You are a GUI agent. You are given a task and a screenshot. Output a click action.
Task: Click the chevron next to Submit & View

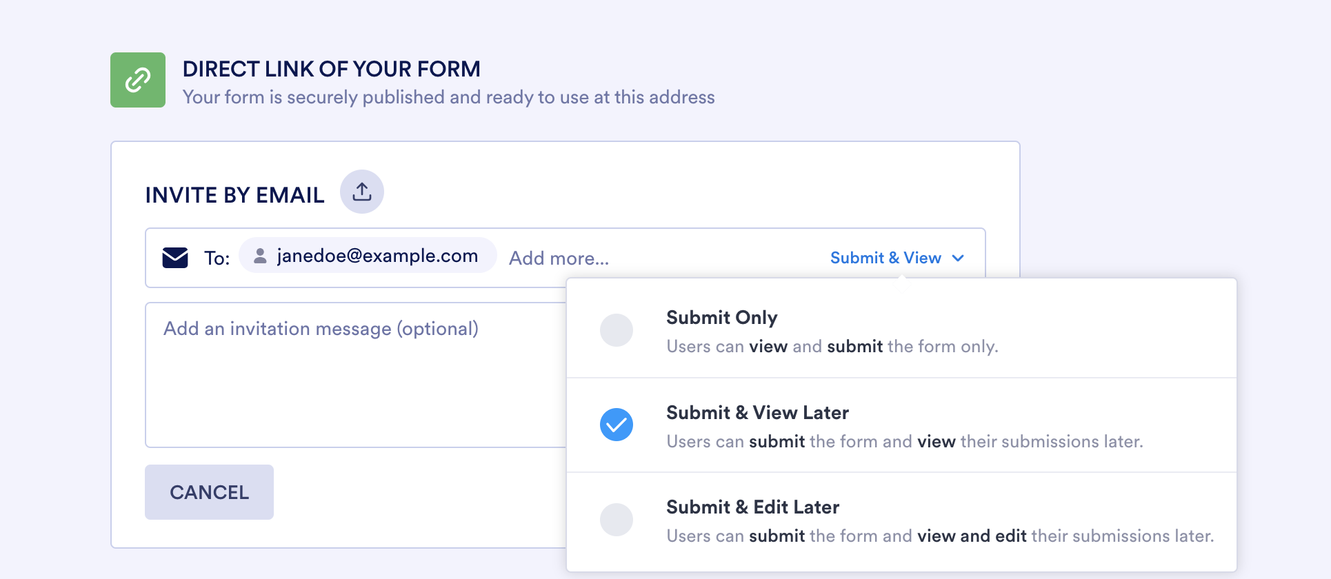pos(958,258)
